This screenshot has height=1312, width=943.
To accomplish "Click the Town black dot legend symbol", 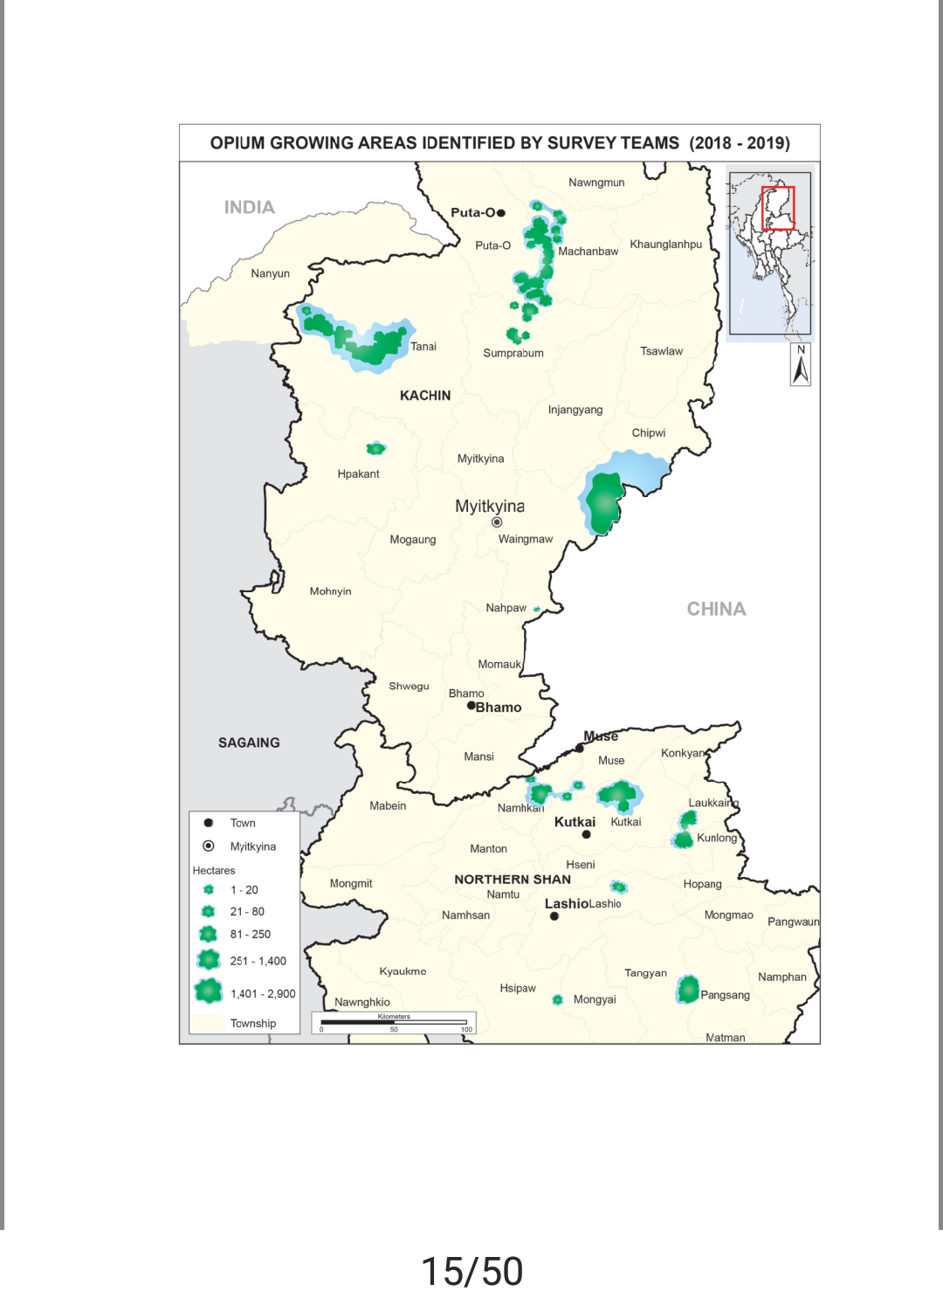I will [x=209, y=823].
